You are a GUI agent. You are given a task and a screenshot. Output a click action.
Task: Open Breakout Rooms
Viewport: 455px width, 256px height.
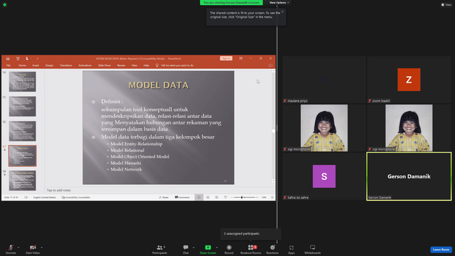[x=251, y=249]
